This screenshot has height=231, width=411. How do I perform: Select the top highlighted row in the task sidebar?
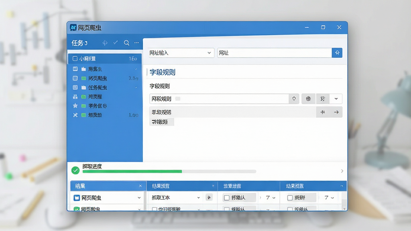pyautogui.click(x=105, y=59)
